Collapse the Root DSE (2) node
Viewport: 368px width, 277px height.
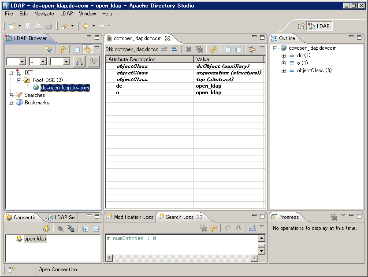[19, 80]
